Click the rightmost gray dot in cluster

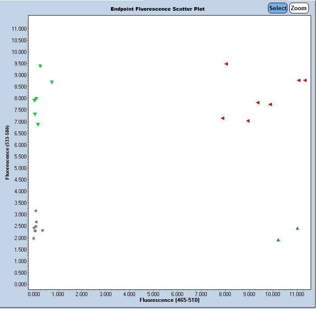[42, 230]
